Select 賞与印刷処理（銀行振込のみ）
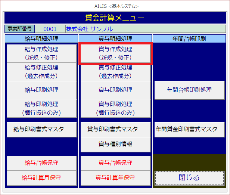Screen dimensions: 230x195 click(115, 108)
